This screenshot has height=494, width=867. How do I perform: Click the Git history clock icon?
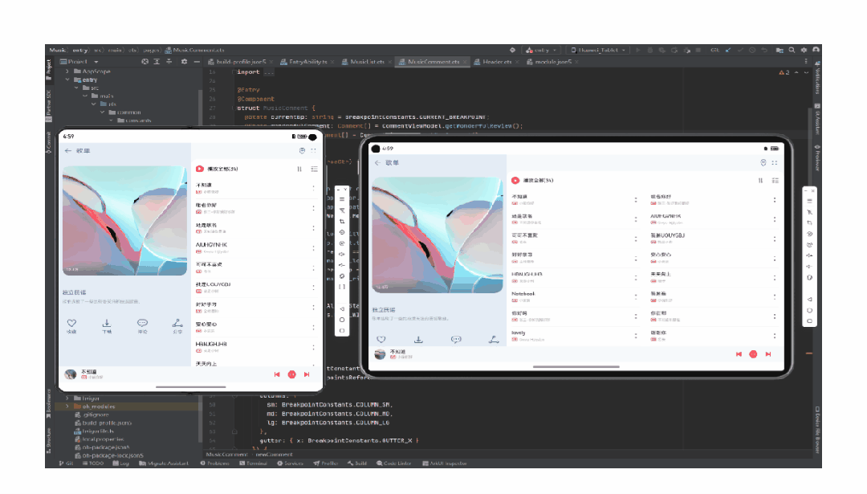click(x=752, y=50)
